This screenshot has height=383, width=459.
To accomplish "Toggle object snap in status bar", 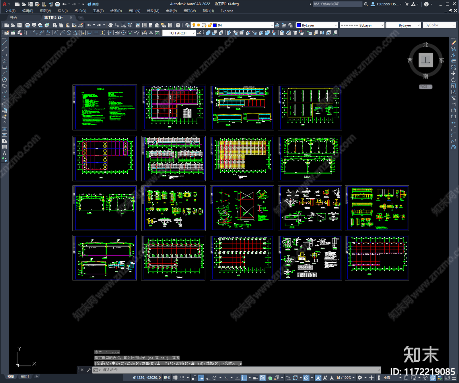I will 244,378.
